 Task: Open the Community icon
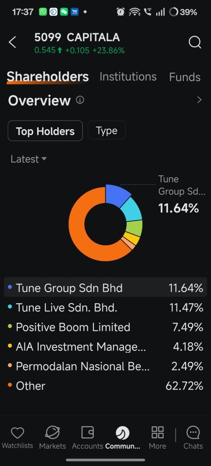[x=123, y=433]
